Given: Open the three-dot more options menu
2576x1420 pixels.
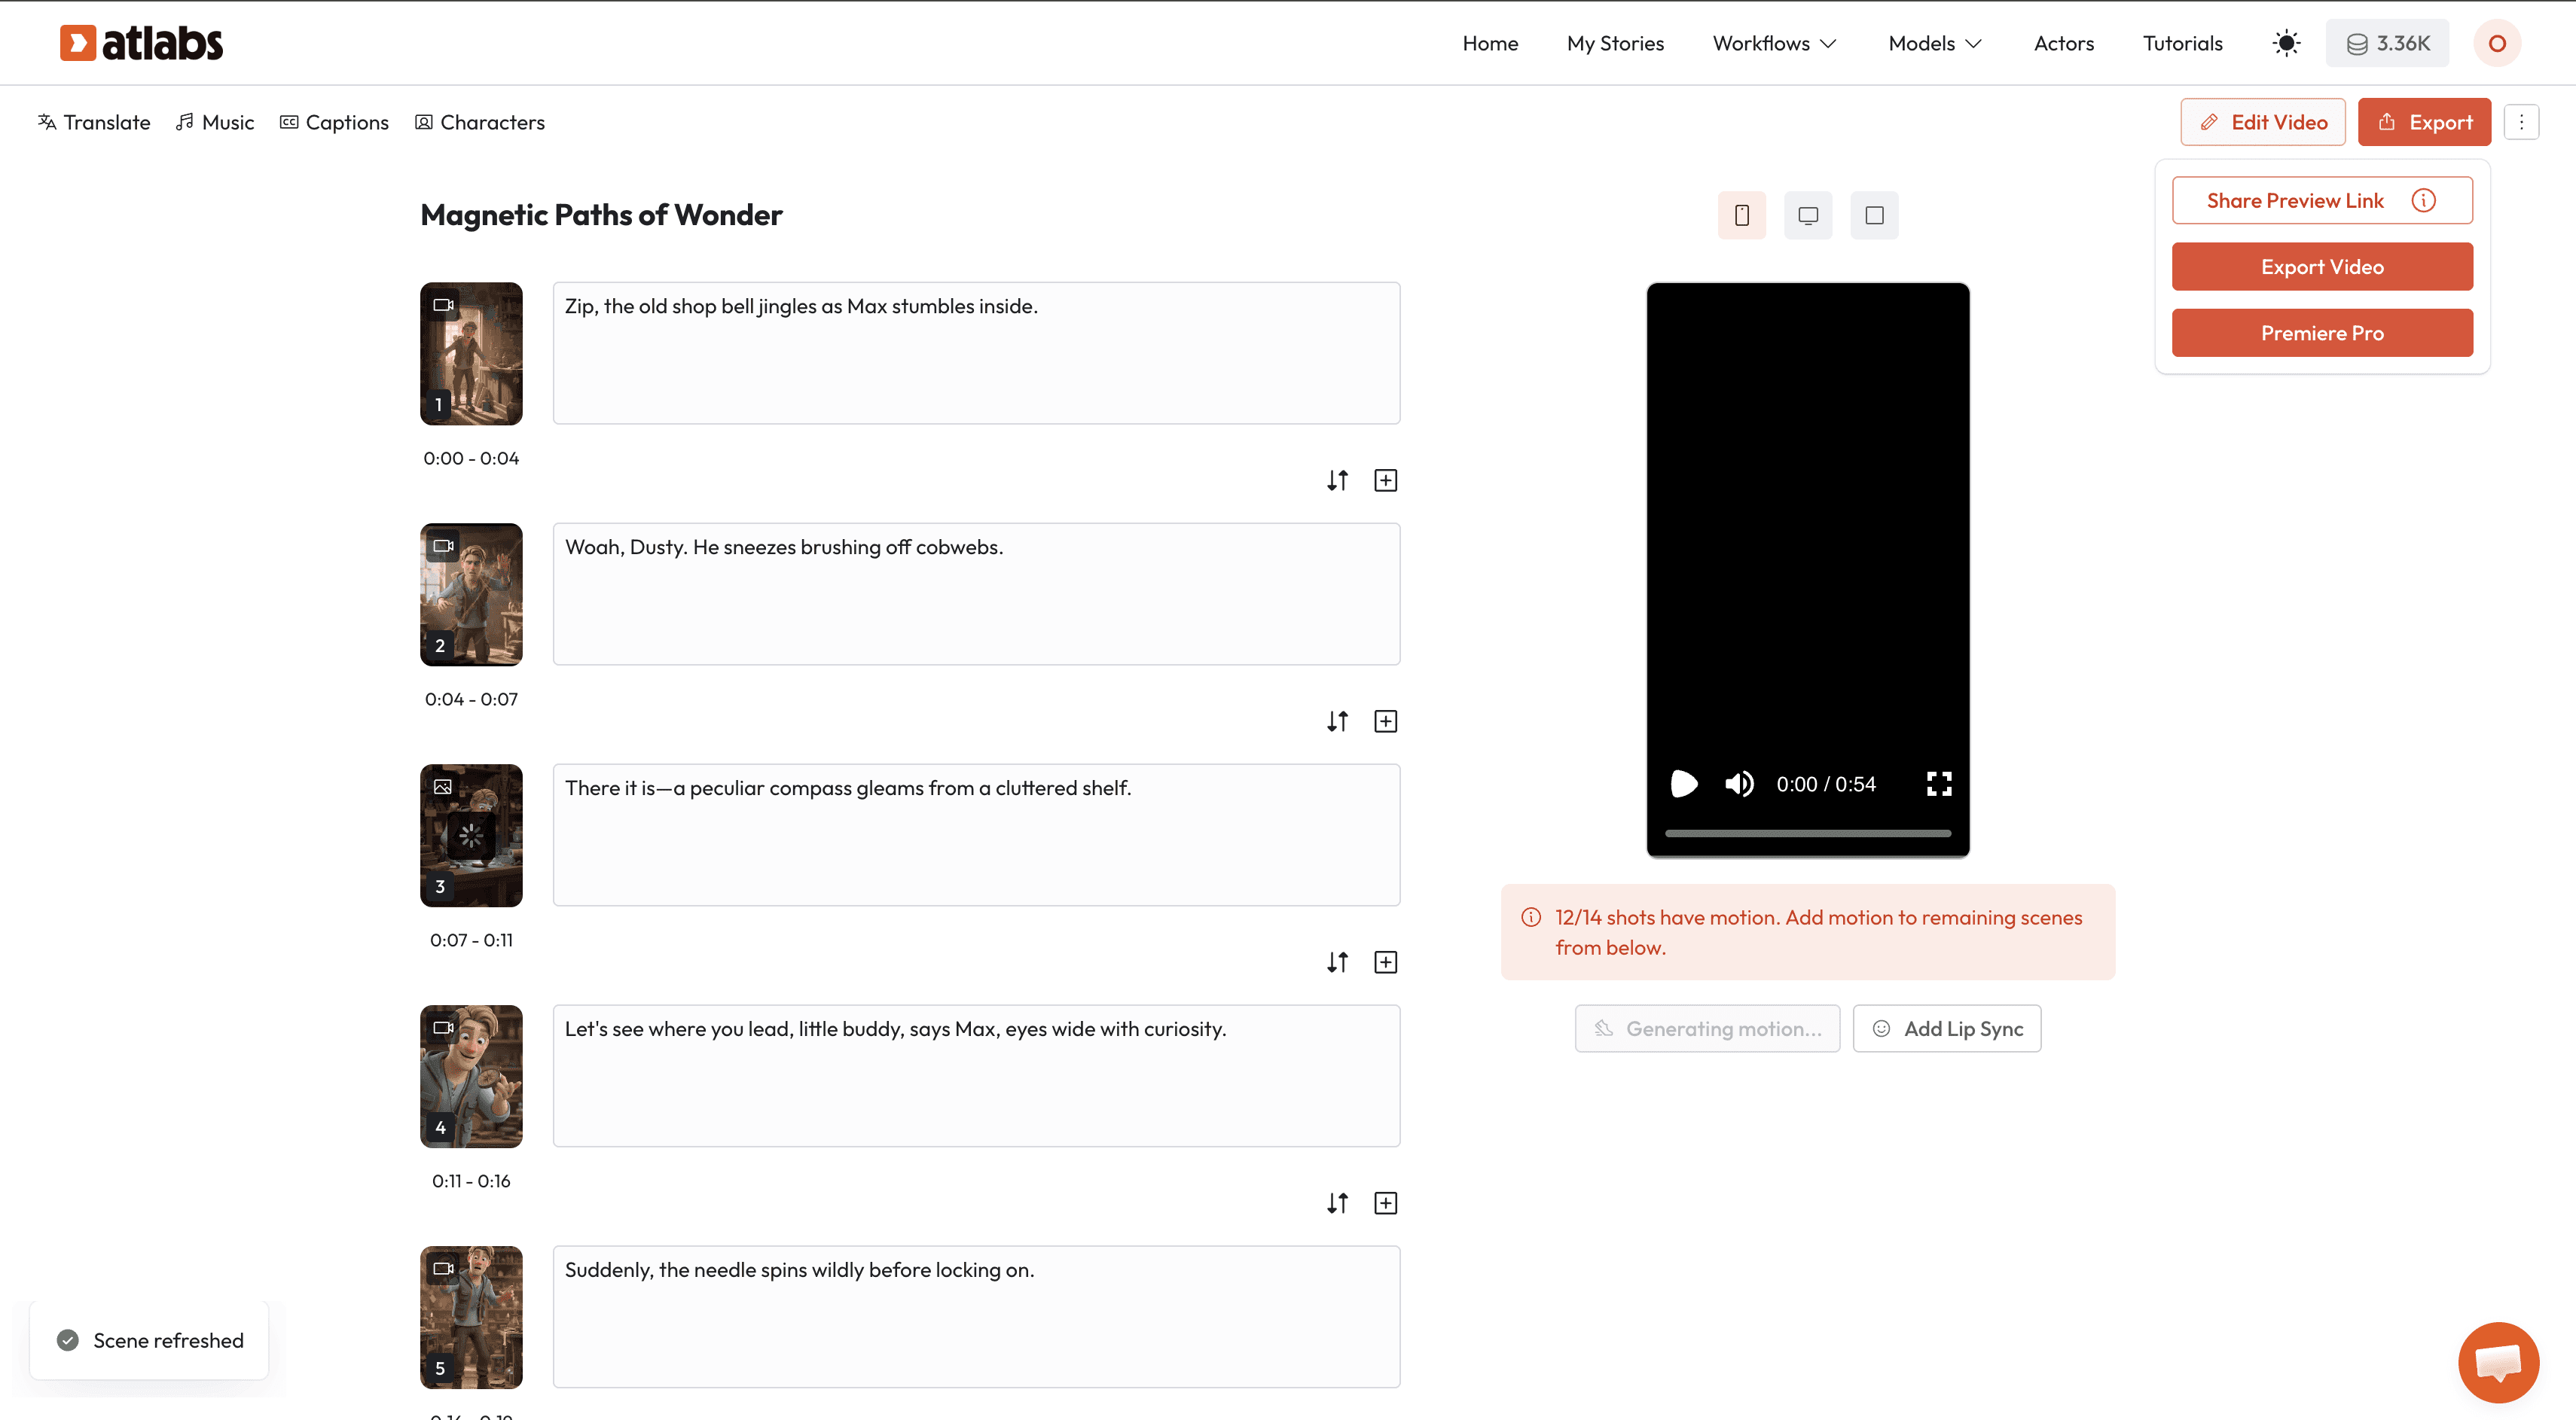Looking at the screenshot, I should (2521, 122).
